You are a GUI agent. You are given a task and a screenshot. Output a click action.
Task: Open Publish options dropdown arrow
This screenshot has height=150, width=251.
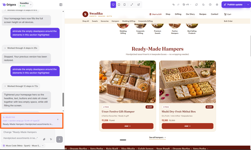[x=248, y=5]
